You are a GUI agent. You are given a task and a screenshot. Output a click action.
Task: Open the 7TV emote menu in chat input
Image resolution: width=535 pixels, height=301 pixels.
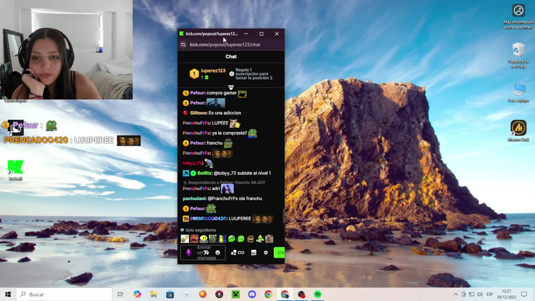click(206, 253)
